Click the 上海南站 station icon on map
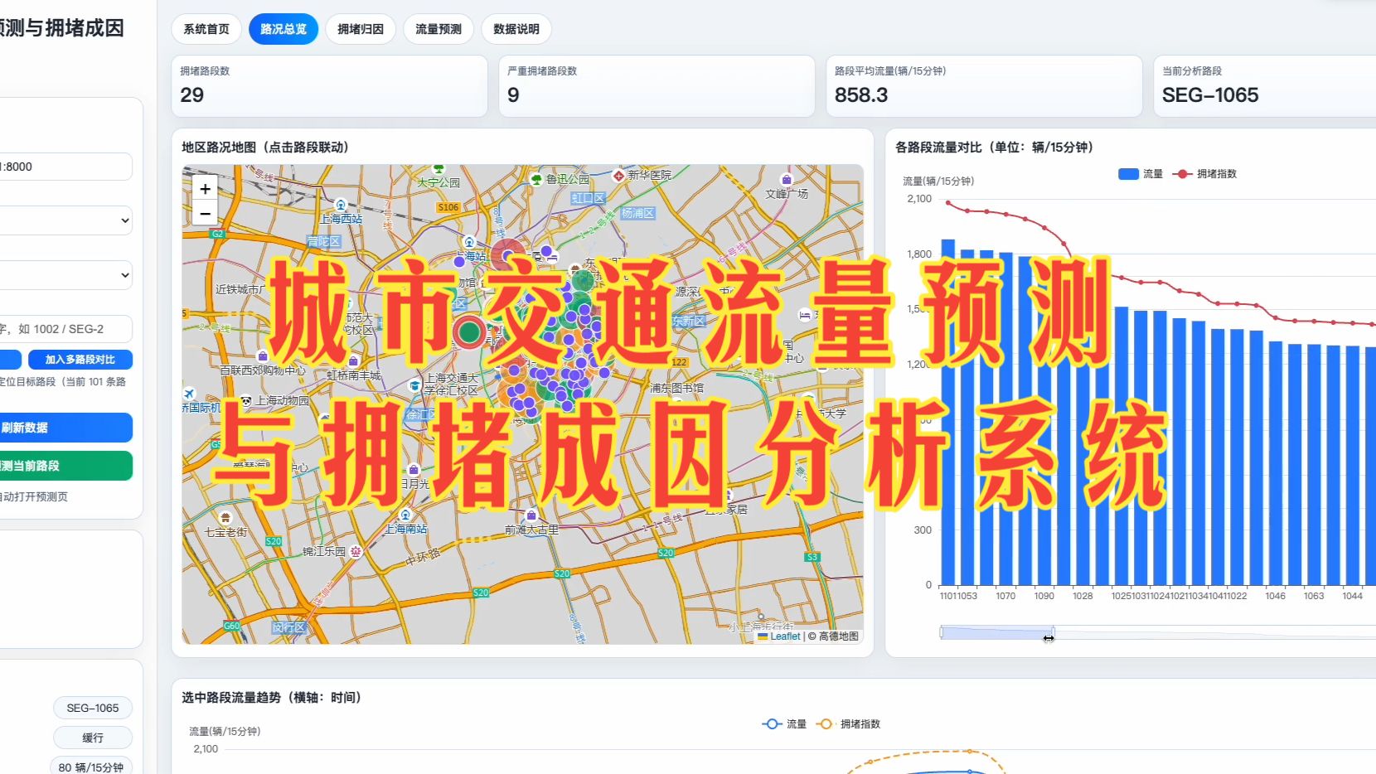The width and height of the screenshot is (1376, 774). [405, 515]
